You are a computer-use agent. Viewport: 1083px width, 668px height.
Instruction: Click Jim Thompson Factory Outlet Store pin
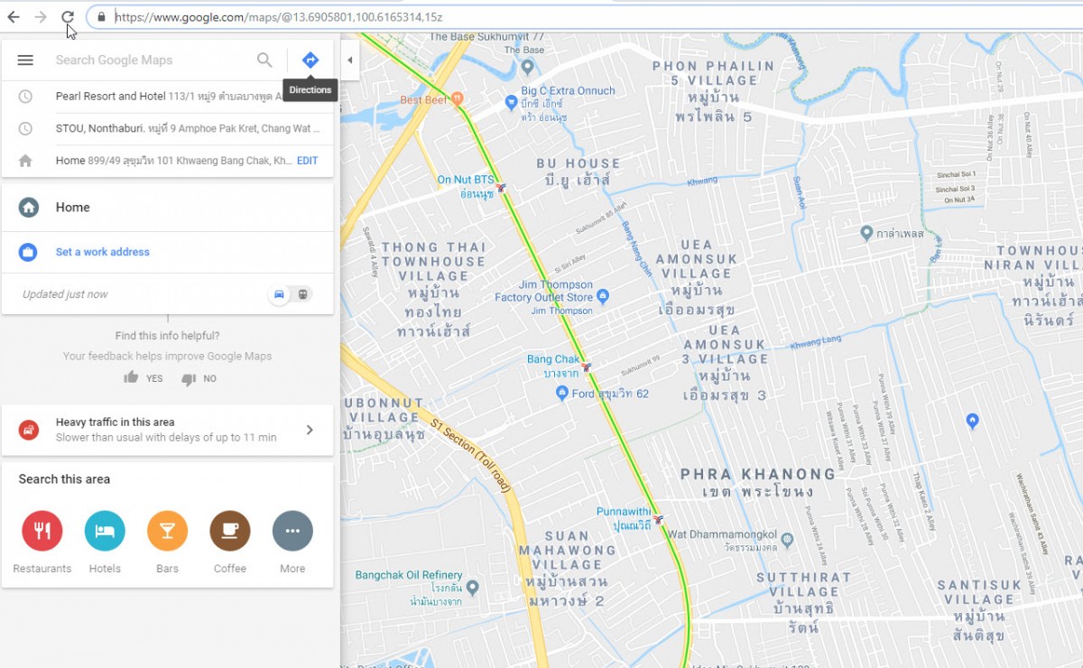[x=604, y=295]
